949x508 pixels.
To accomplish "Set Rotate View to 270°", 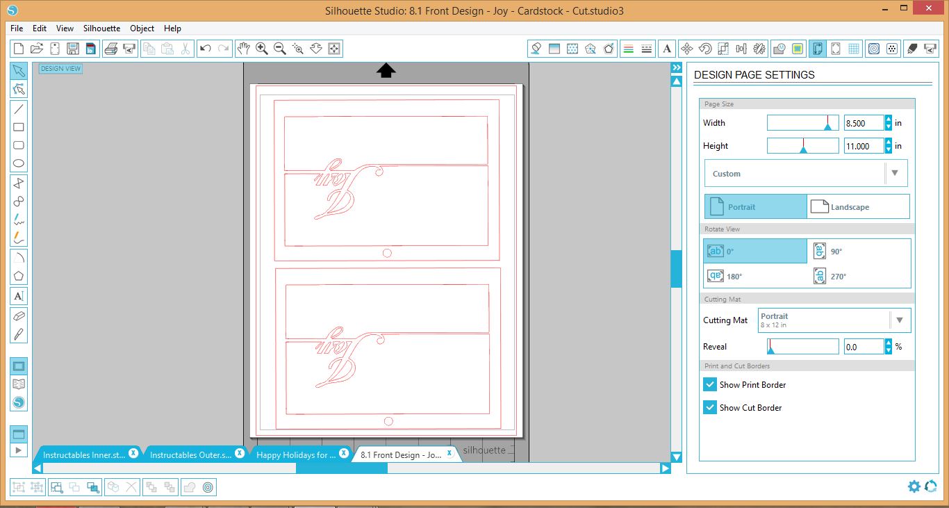I will click(860, 276).
